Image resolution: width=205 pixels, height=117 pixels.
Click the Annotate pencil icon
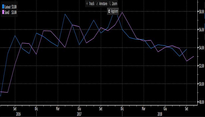coord(97,4)
